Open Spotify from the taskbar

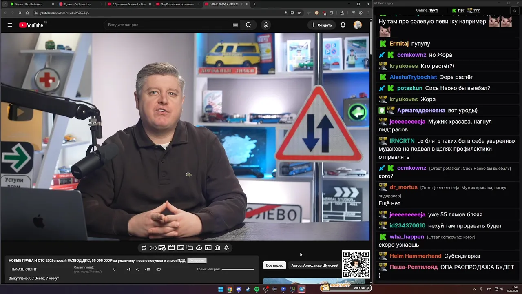tap(257, 289)
